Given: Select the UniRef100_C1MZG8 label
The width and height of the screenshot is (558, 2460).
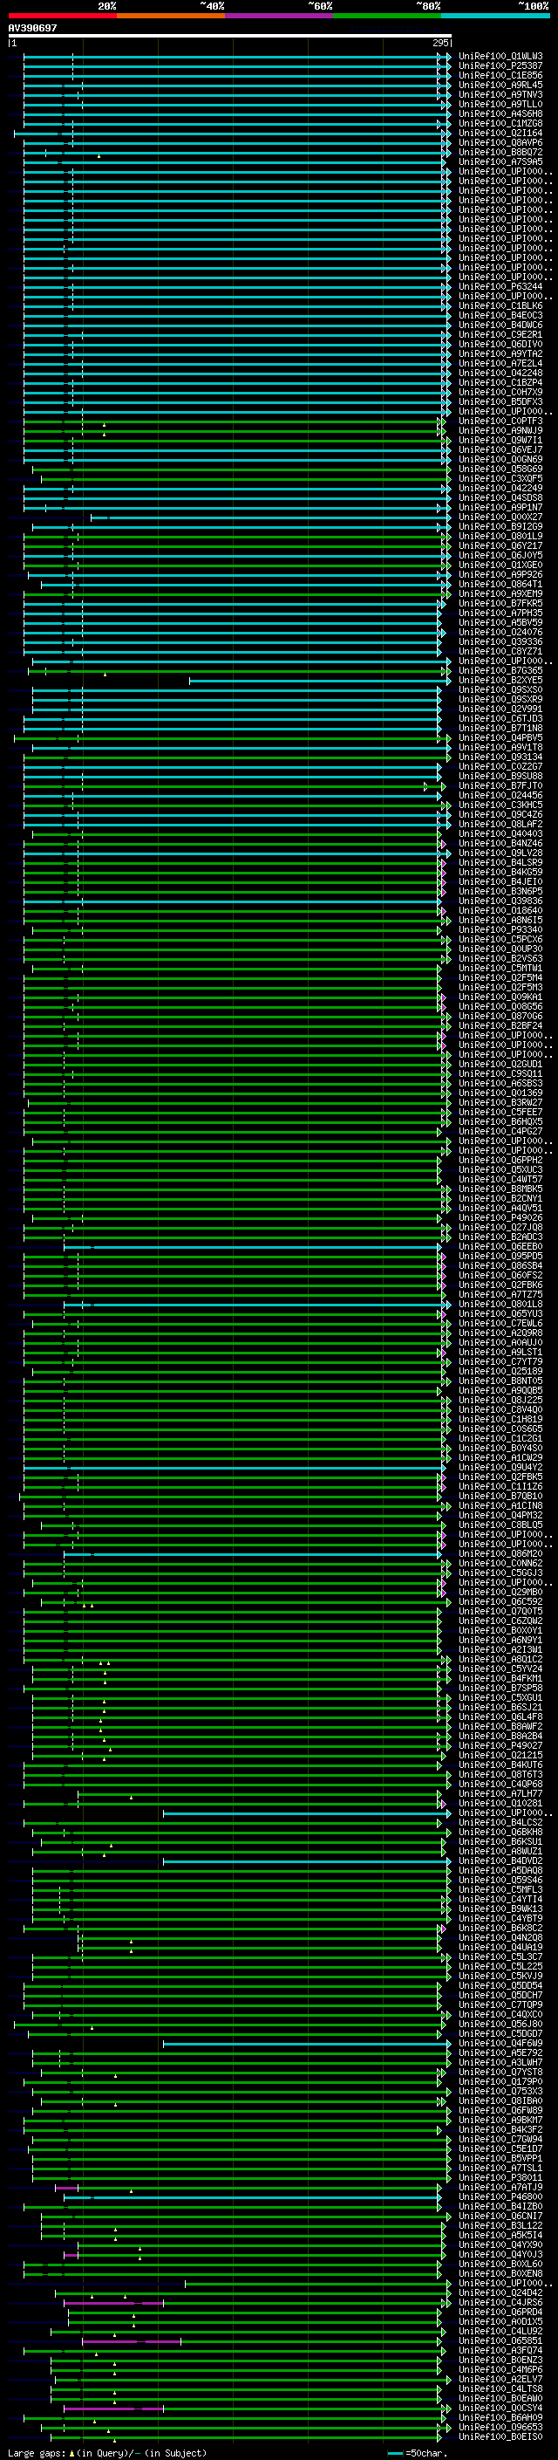Looking at the screenshot, I should [500, 123].
